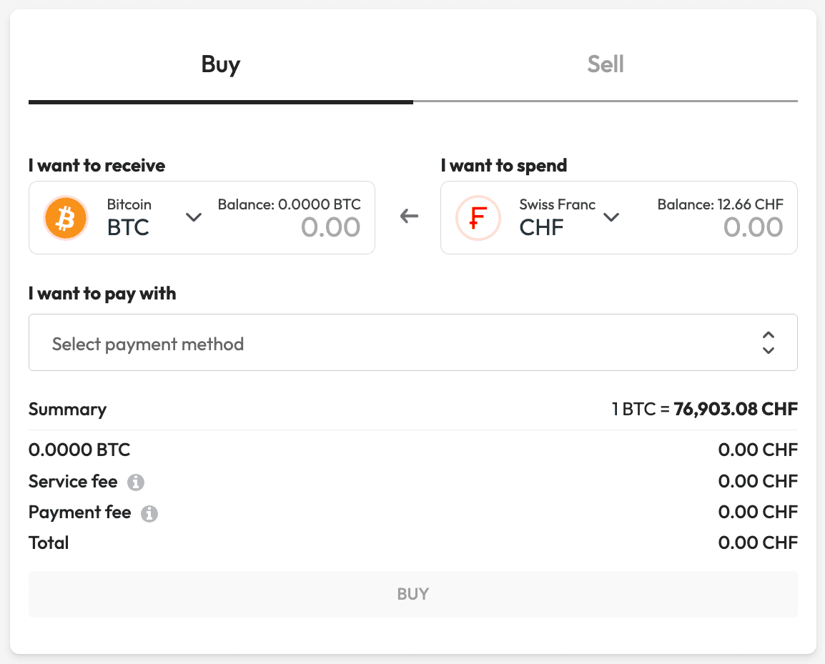Image resolution: width=825 pixels, height=664 pixels.
Task: Click the Balance: 0.0000 BTC text
Action: click(289, 204)
